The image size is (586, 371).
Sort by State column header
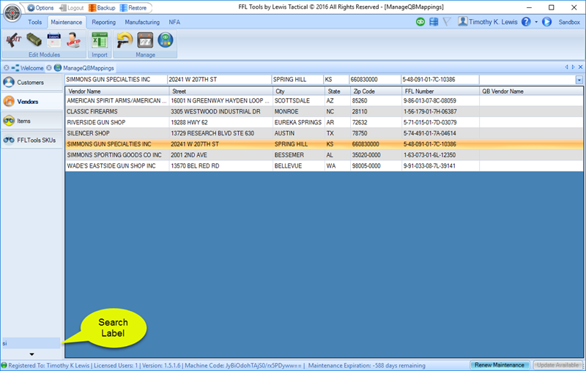pos(338,91)
